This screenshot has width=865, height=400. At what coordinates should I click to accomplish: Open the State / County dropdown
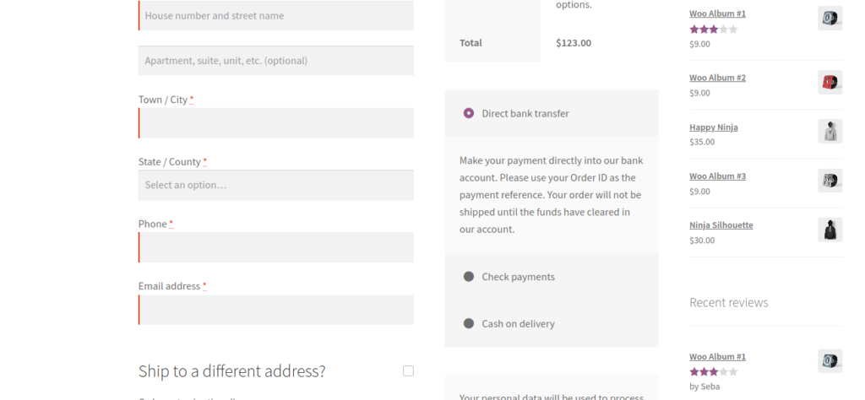point(276,185)
